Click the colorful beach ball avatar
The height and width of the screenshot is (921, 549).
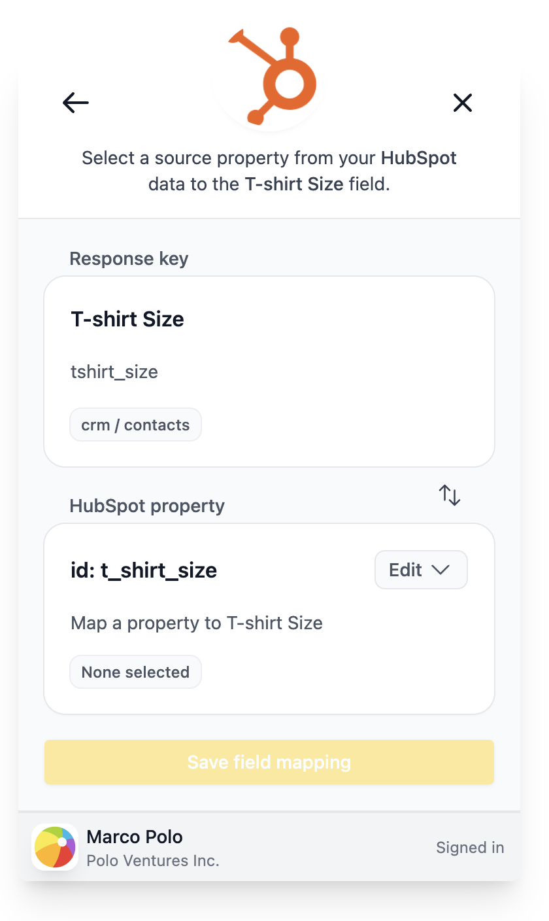(55, 847)
